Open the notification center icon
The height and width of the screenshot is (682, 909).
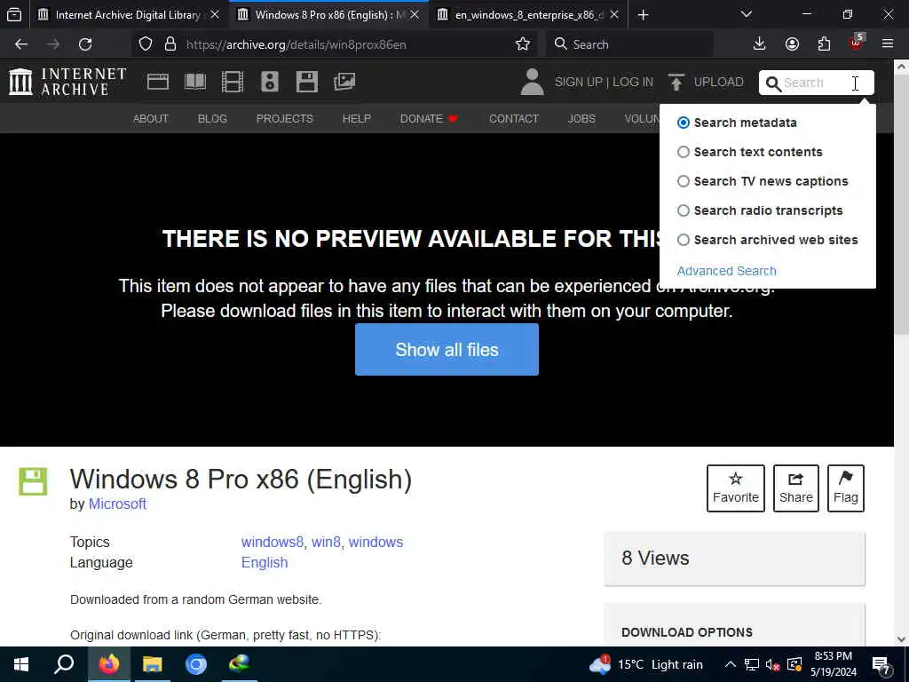point(881,665)
